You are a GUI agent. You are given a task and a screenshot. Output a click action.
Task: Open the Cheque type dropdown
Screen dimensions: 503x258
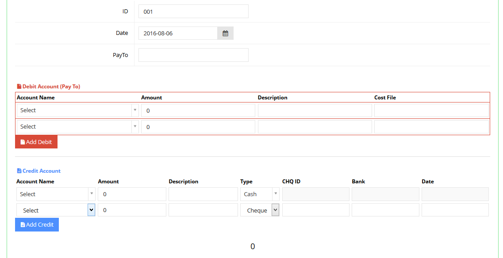[x=260, y=210]
